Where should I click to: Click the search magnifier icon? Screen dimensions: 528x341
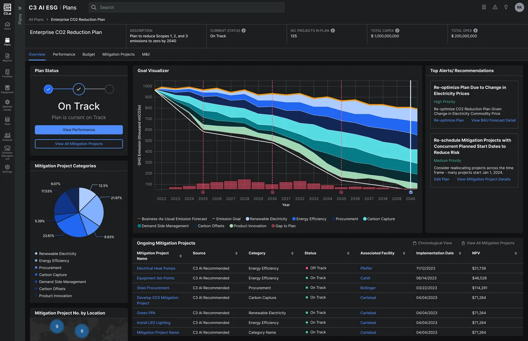click(94, 7)
